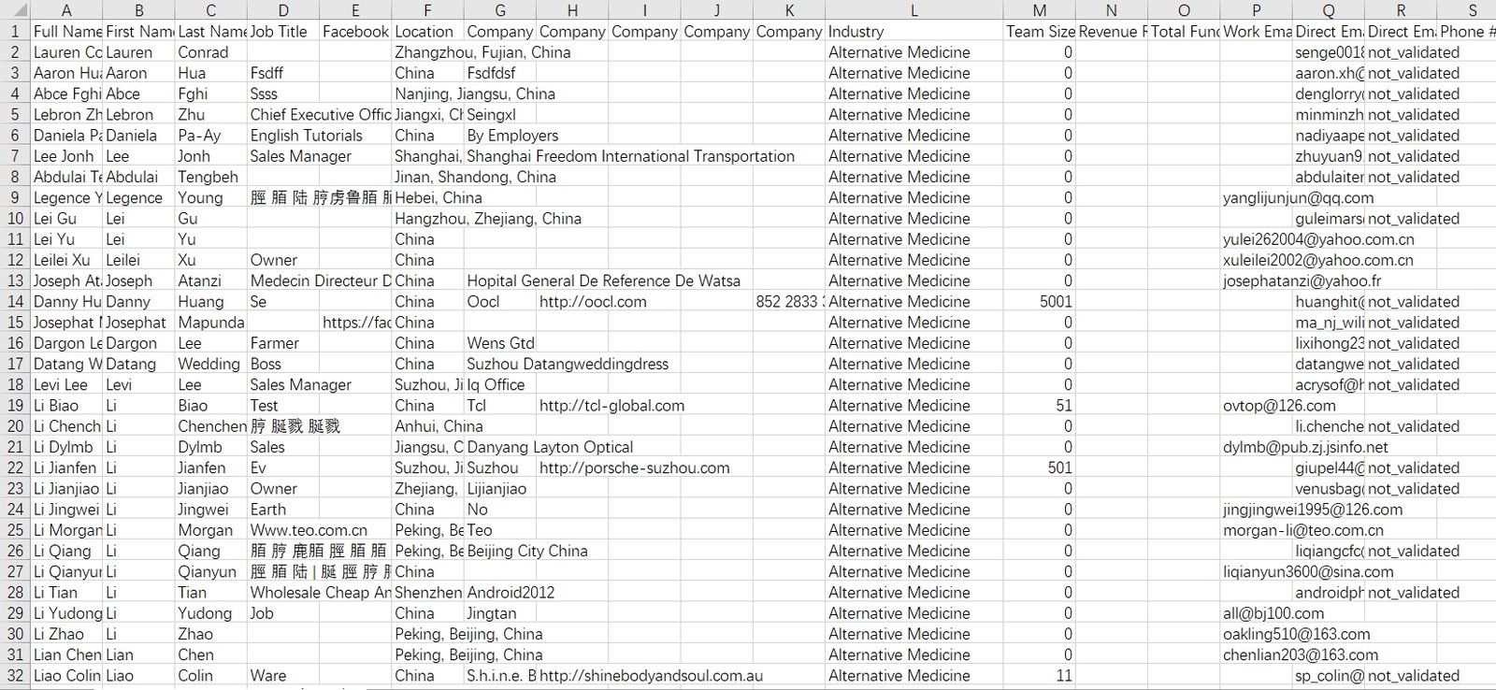The height and width of the screenshot is (690, 1496).
Task: Select first name Dargon cell
Action: click(138, 343)
